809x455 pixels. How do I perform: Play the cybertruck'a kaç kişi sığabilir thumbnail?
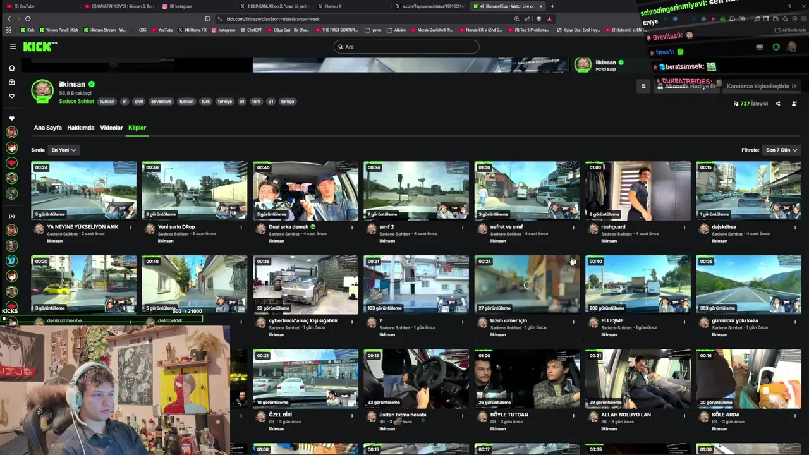coord(305,284)
